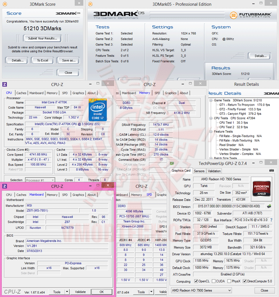Click the 3DMark05 Professional Edition title icon

(x=91, y=4)
